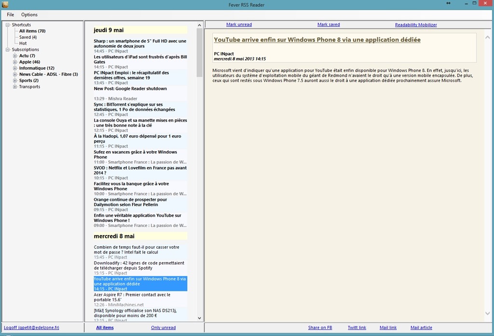This screenshot has width=494, height=336.
Task: Select the Sports (2) group
Action: pos(28,81)
